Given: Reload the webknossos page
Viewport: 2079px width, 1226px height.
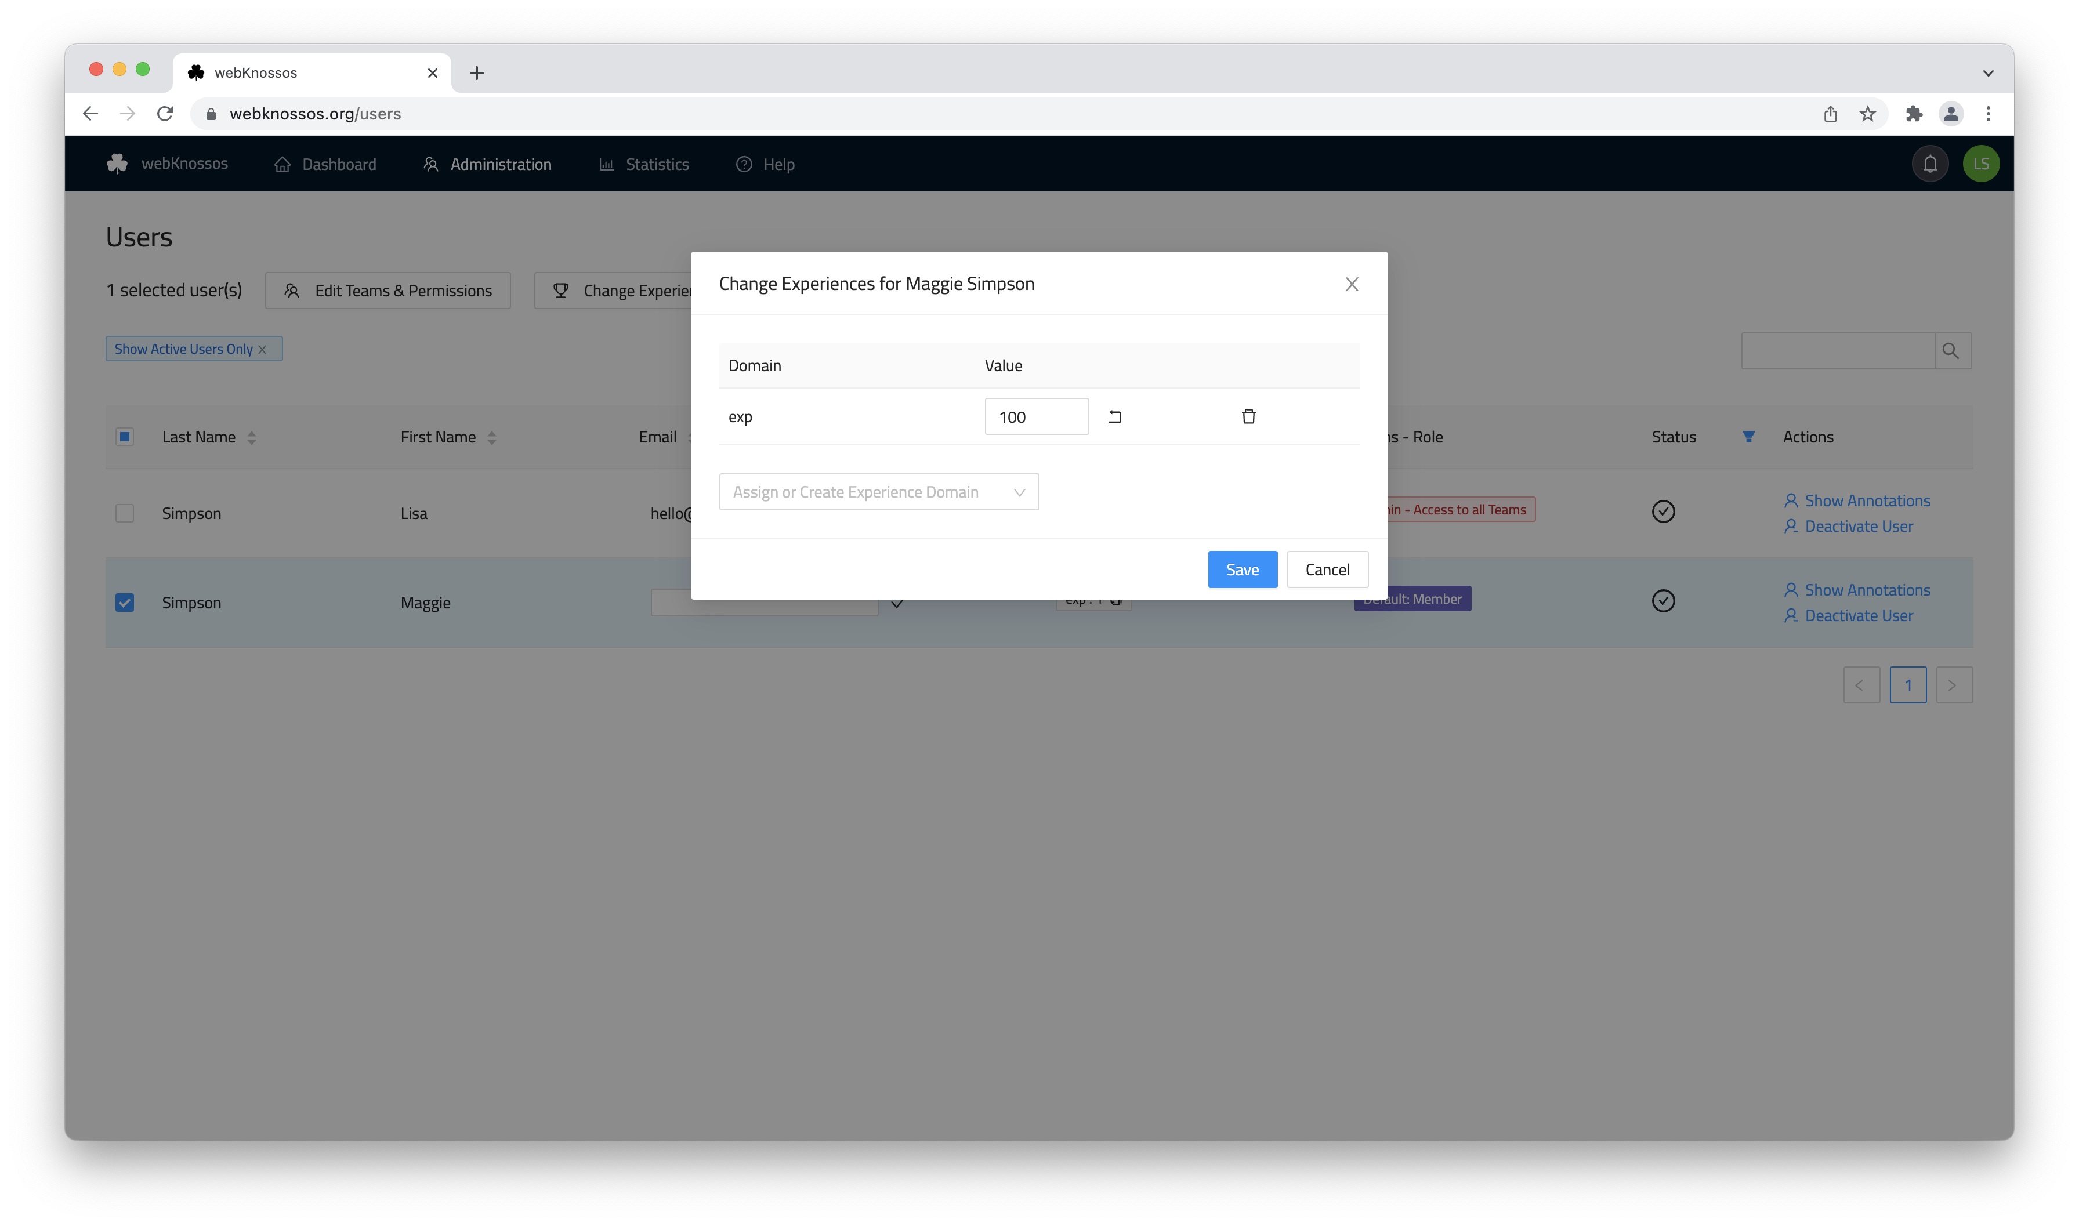Looking at the screenshot, I should point(165,114).
